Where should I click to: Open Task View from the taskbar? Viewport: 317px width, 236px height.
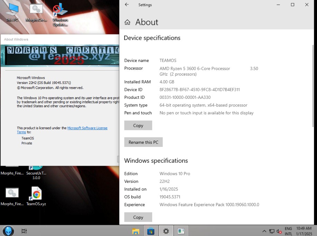pyautogui.click(x=24, y=231)
